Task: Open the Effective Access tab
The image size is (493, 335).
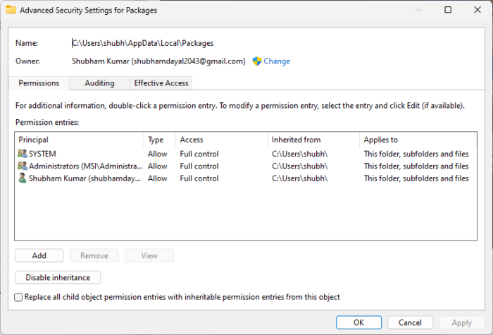Action: (161, 83)
